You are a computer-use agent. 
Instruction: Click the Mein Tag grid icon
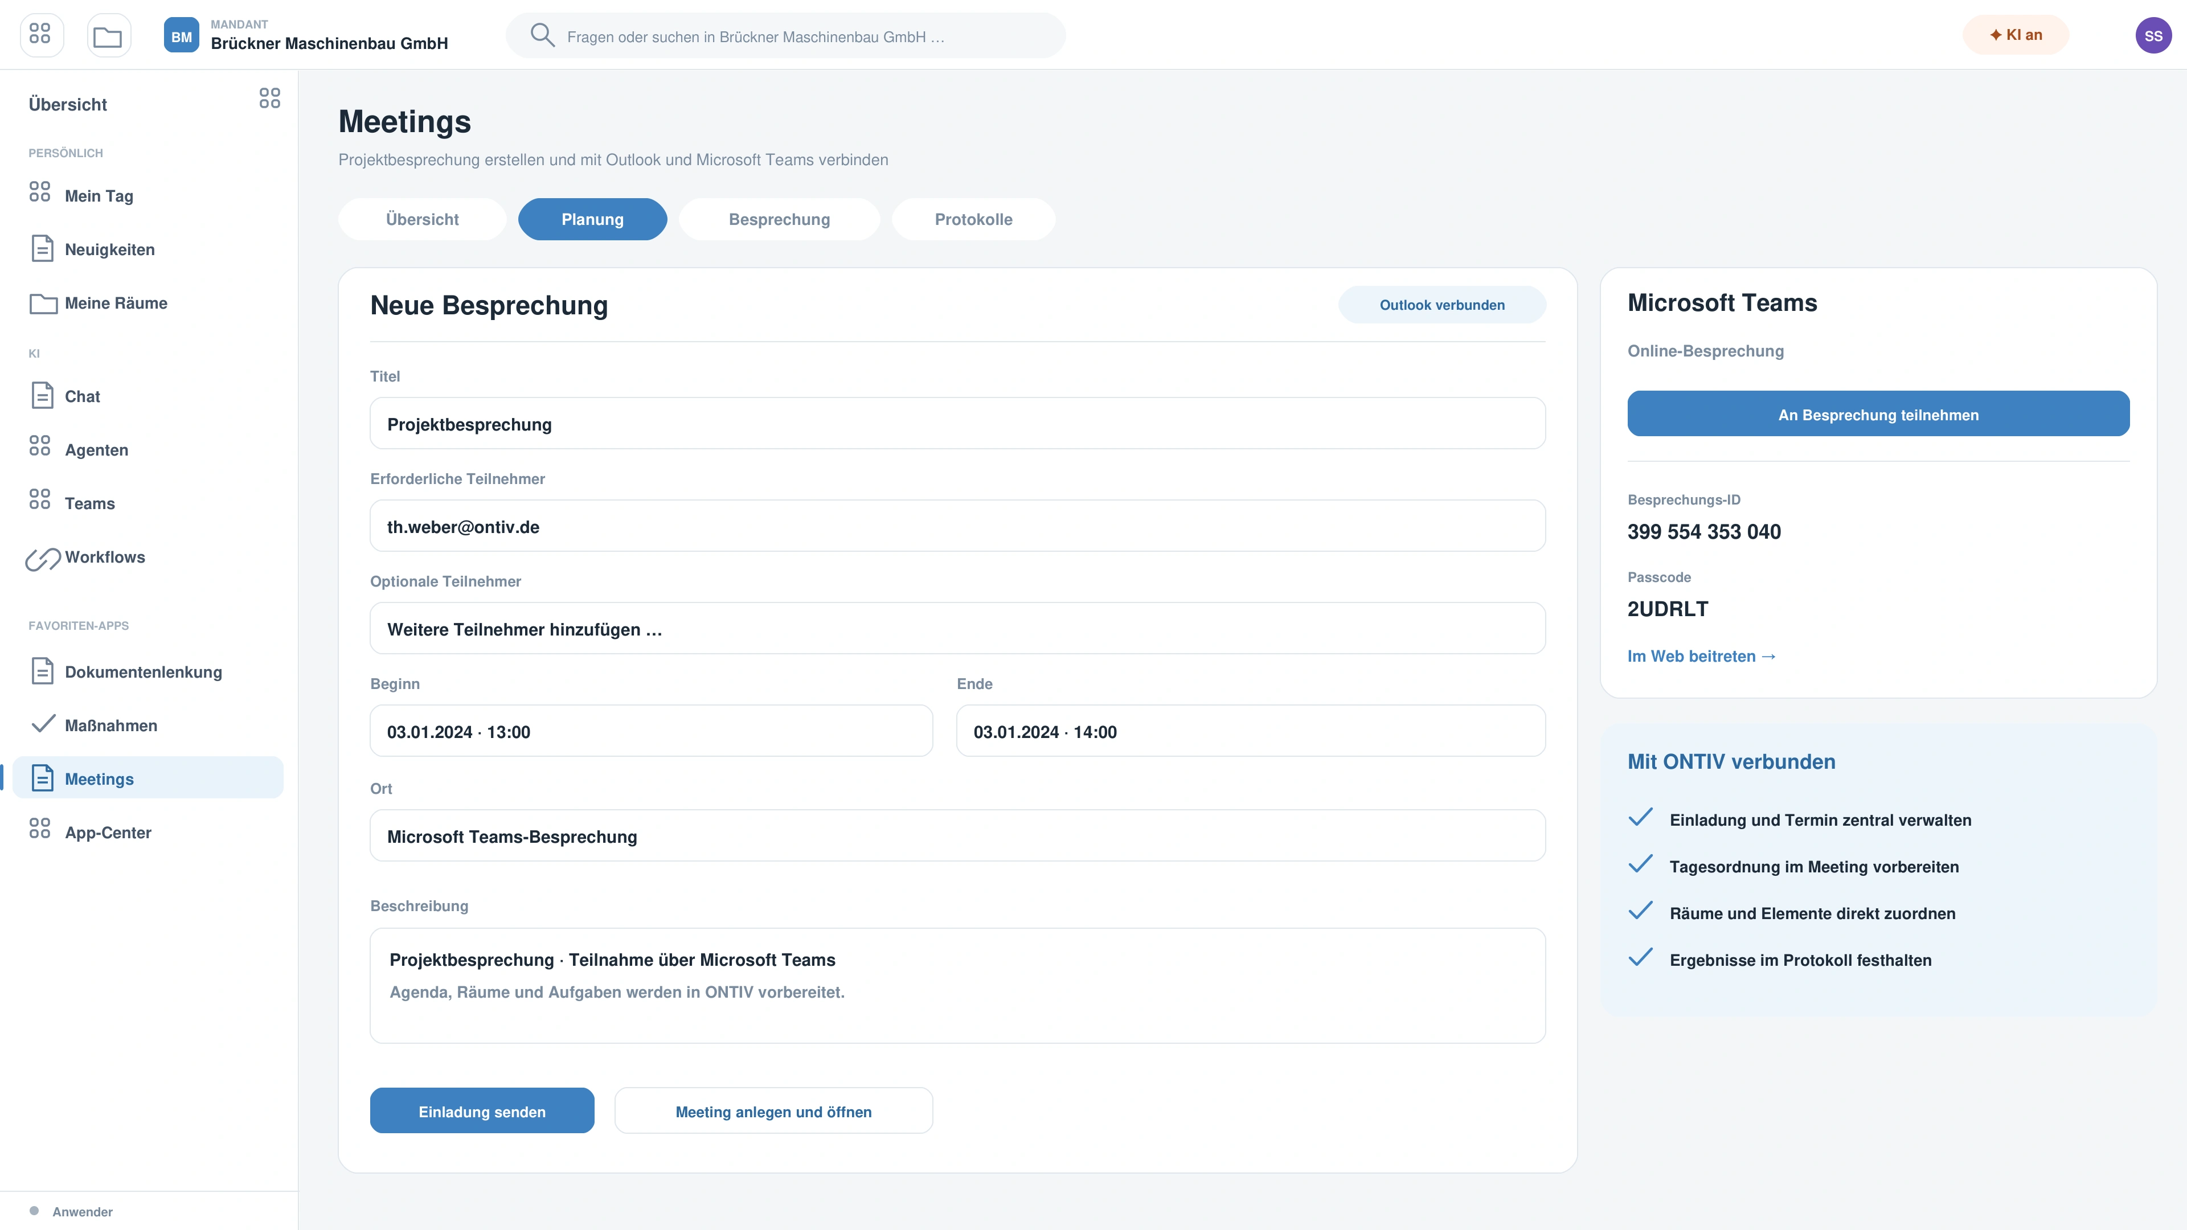40,192
